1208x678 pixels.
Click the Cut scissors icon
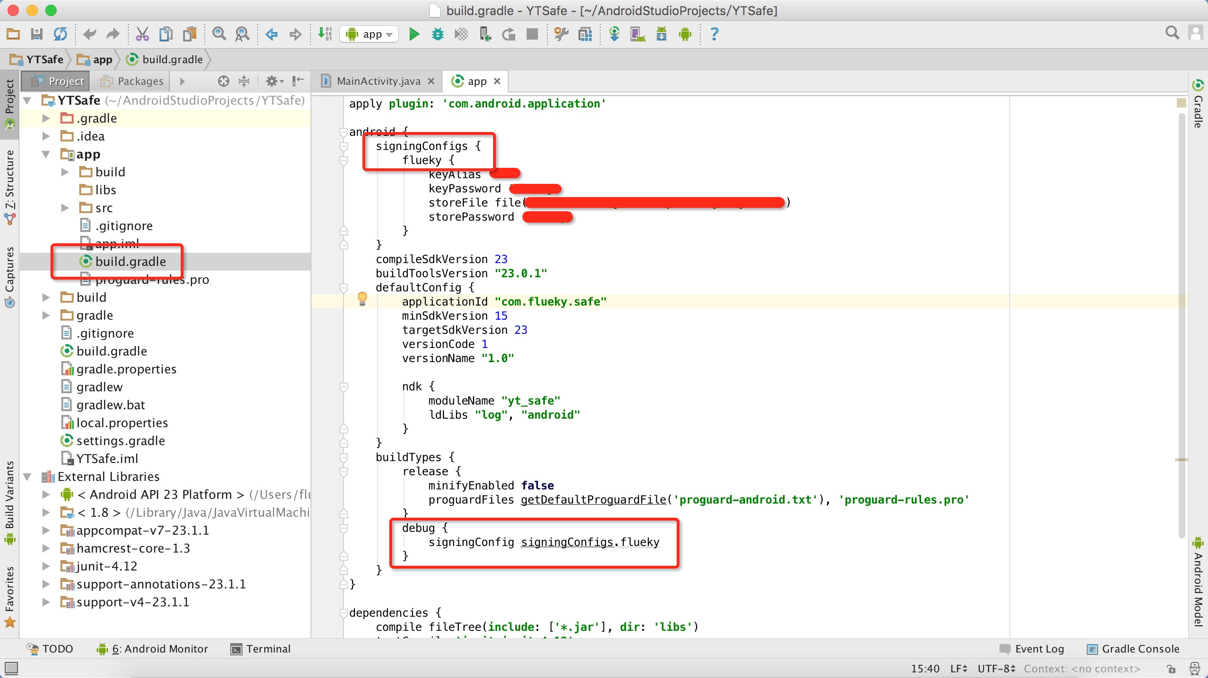point(142,34)
